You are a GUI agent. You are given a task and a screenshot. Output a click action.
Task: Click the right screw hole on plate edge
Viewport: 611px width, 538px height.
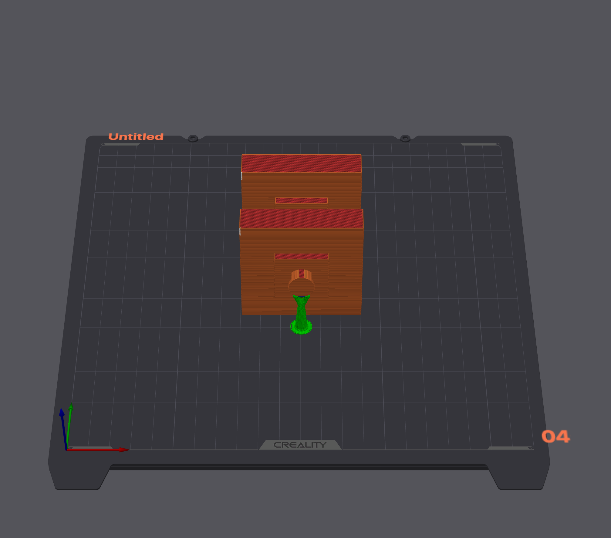tap(405, 139)
